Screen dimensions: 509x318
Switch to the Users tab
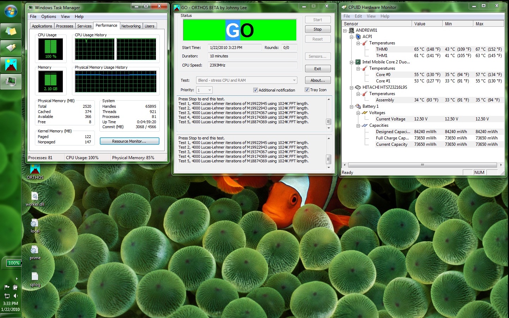pyautogui.click(x=150, y=26)
